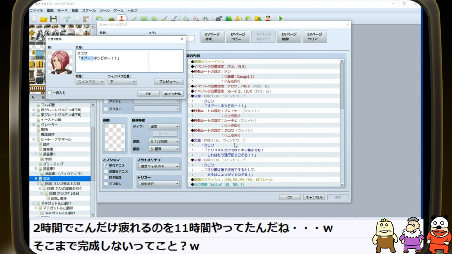Collapse the ヒート・アツマール tree node
452x254 pixels.
[x=34, y=139]
